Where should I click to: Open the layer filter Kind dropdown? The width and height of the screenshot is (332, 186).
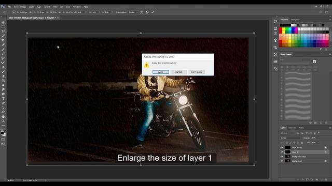click(288, 133)
